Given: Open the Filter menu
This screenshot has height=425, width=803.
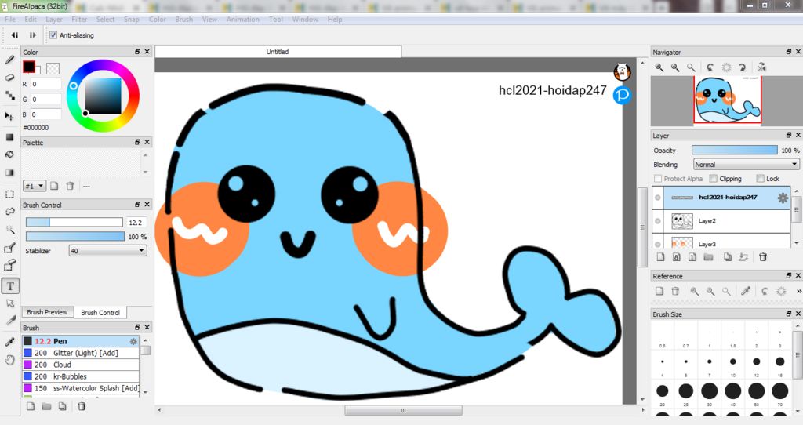Looking at the screenshot, I should tap(79, 20).
